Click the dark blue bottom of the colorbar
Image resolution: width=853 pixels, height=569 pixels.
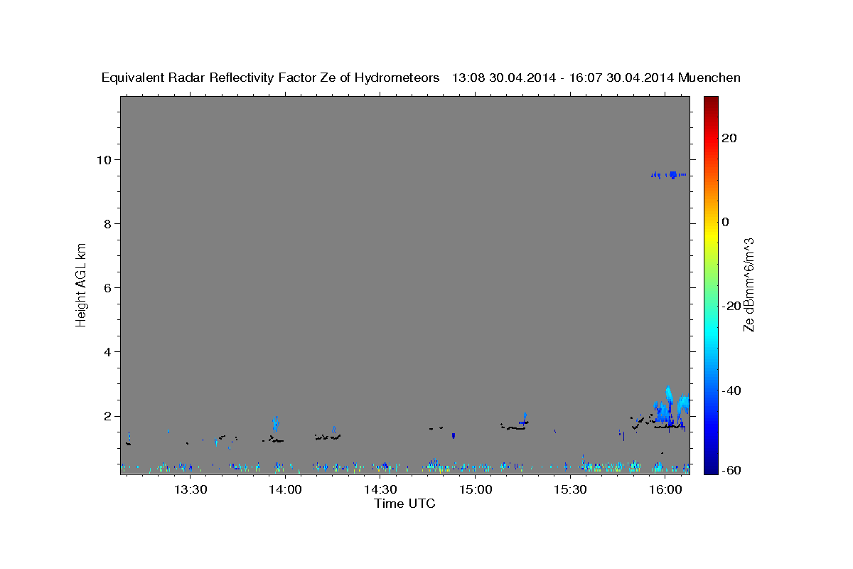click(711, 467)
